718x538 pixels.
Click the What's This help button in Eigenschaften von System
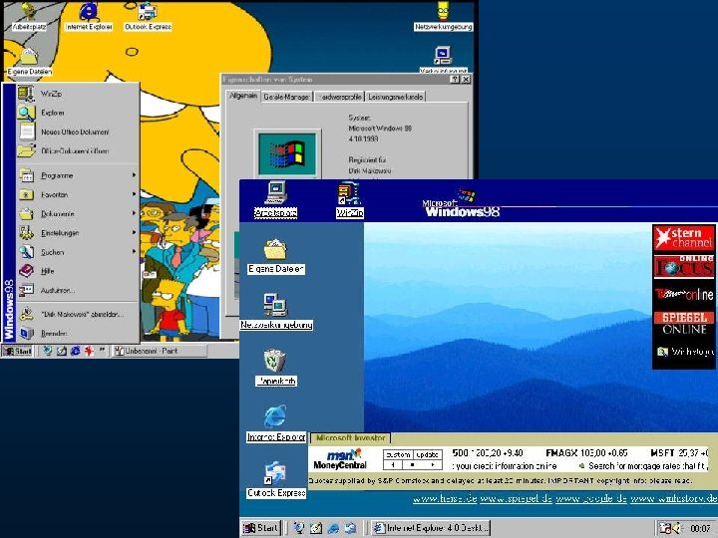click(455, 79)
